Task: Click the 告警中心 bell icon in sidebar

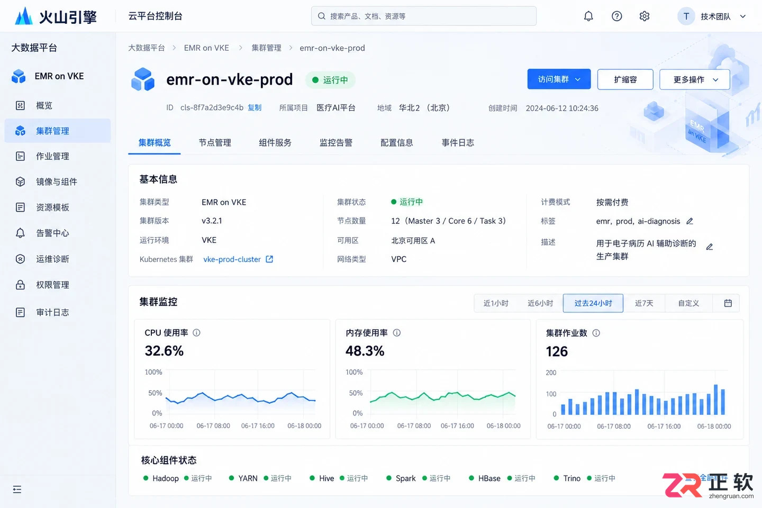Action: point(20,233)
